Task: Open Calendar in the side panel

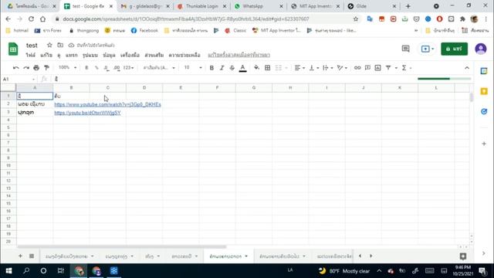Action: point(484,71)
